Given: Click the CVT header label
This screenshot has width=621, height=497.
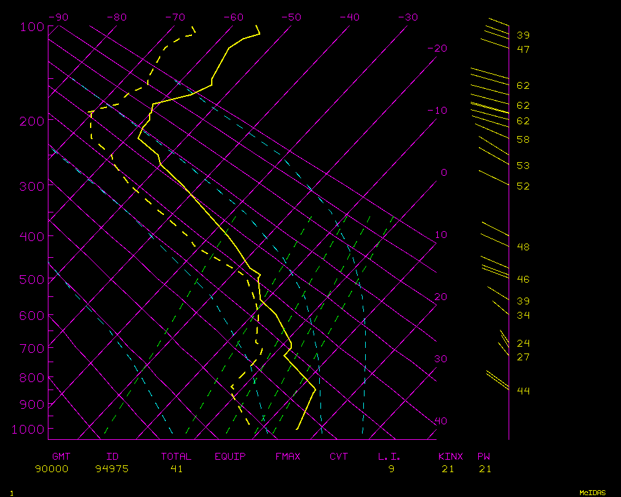Looking at the screenshot, I should coord(339,457).
